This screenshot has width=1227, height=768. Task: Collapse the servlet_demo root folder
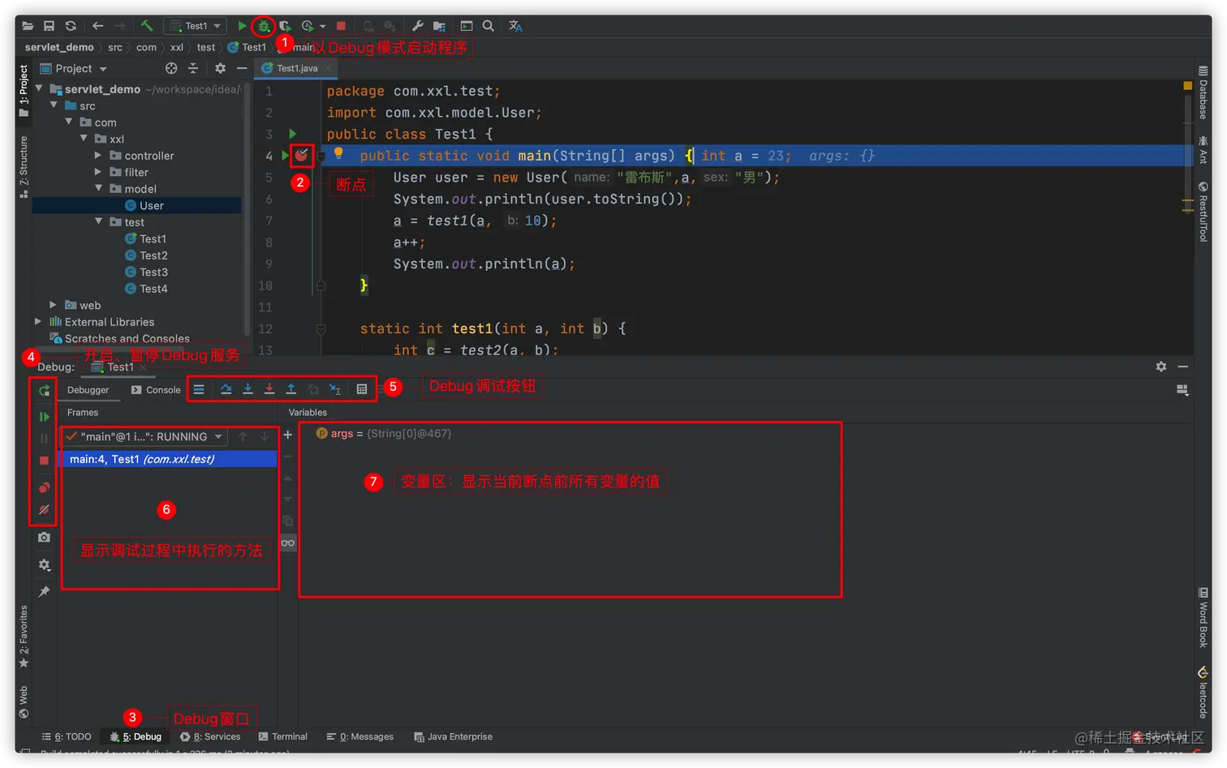click(38, 88)
